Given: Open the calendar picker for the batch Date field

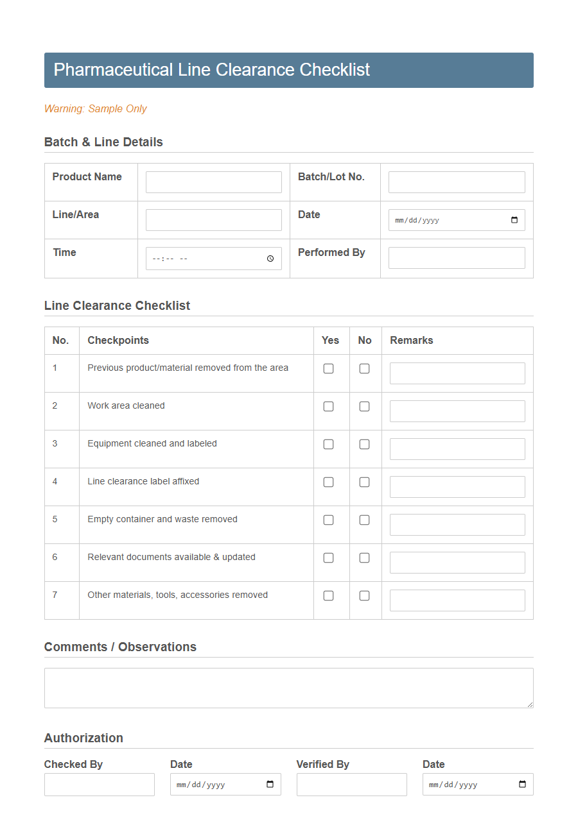Looking at the screenshot, I should (x=514, y=219).
